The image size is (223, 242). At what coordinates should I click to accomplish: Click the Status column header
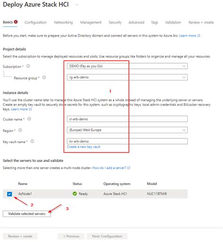77,184
